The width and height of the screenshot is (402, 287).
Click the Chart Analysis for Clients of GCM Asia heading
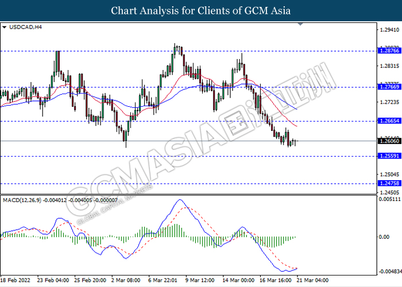(x=201, y=10)
